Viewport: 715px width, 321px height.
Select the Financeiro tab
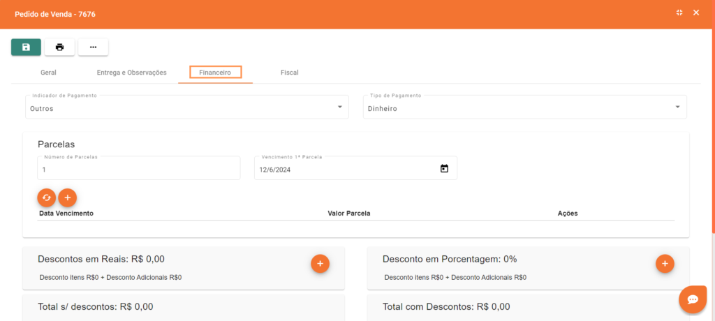coord(215,73)
